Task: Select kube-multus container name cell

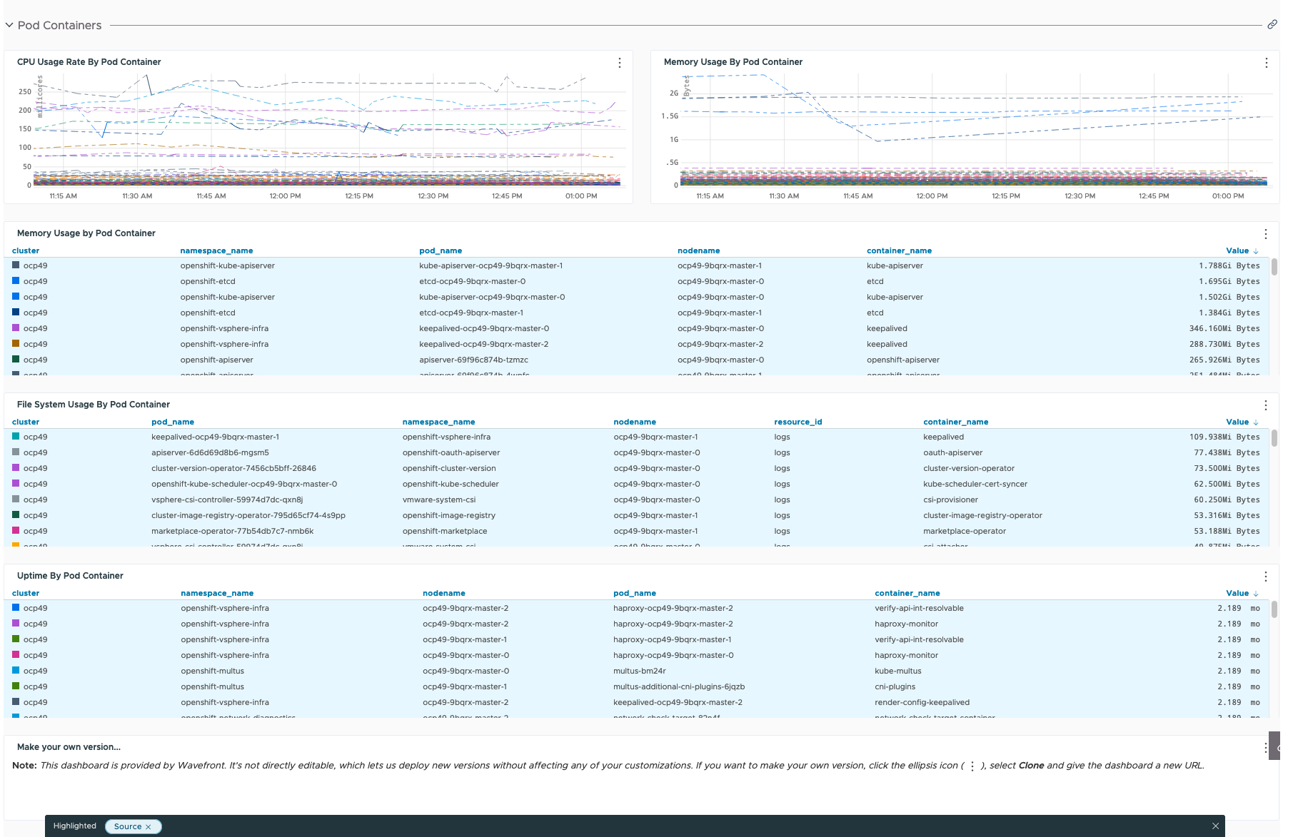Action: 898,671
